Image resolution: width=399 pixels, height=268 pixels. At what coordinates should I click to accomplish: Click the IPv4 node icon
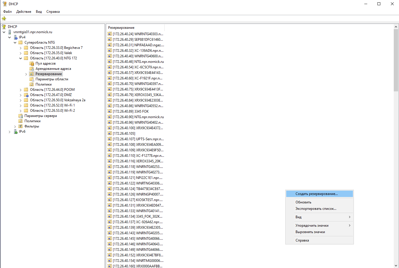tap(15, 37)
